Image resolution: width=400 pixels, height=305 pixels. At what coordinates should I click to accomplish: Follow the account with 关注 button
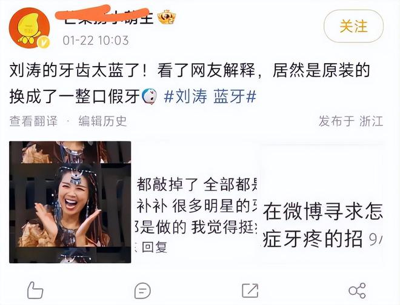tap(353, 26)
